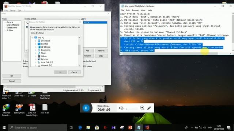The height and width of the screenshot is (131, 234).
Task: Select IP Filter page in Users dialog
Action: click(x=10, y=30)
